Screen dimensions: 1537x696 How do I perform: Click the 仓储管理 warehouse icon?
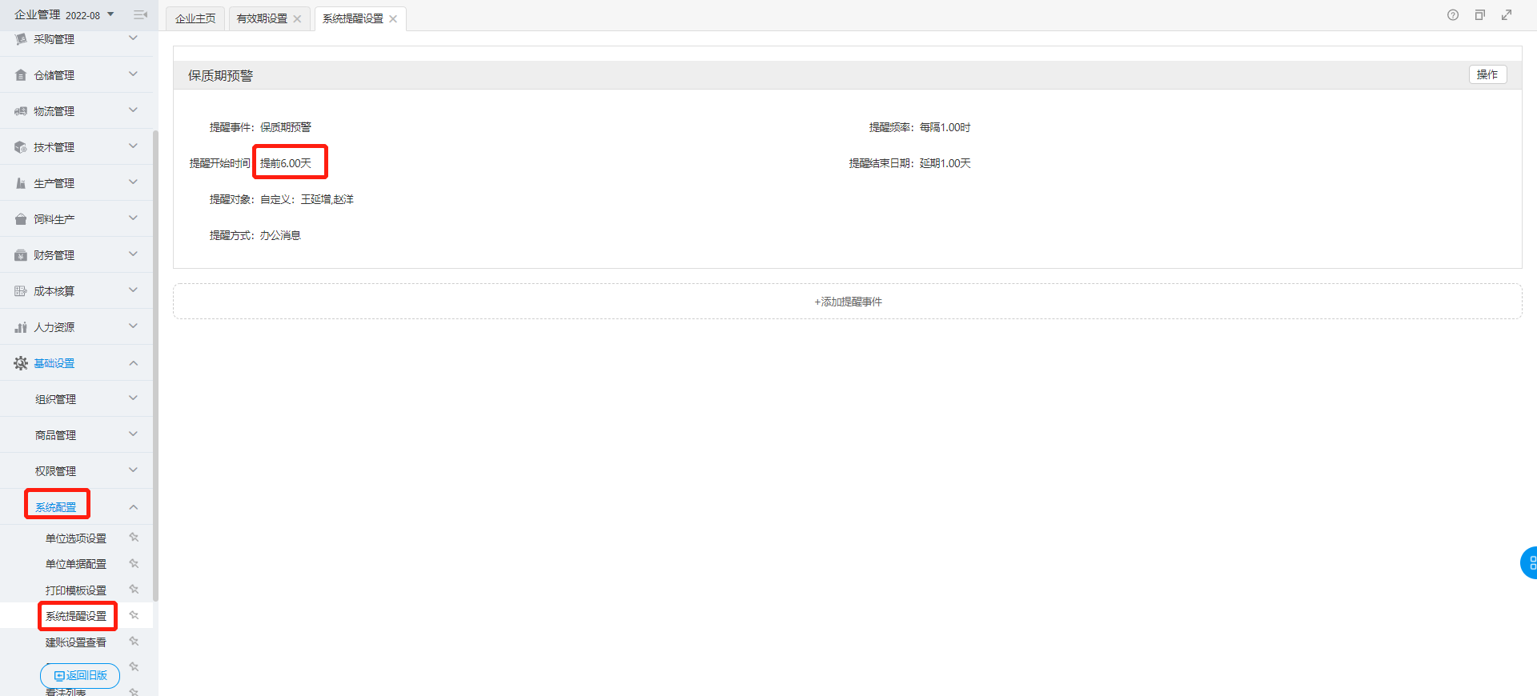pos(21,75)
